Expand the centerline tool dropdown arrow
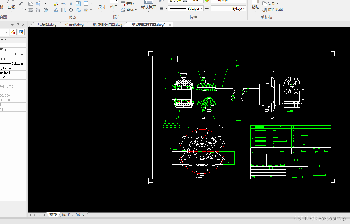This screenshot has width=350, height=224. [25, 10]
